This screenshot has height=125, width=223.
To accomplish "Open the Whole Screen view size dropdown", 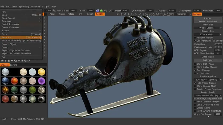I will pyautogui.click(x=208, y=28).
